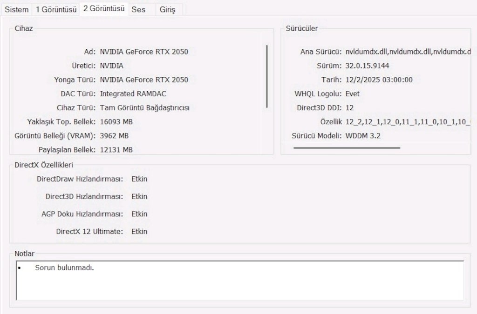Click the 'Cihaz Türü:' label

pos(76,108)
